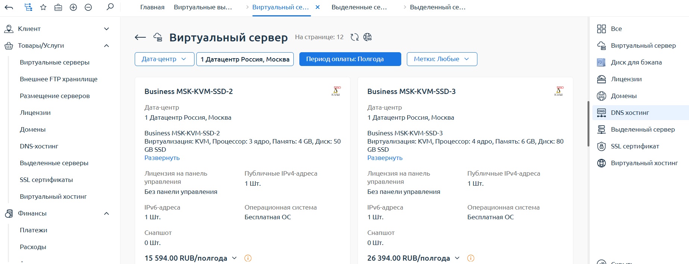Click info icon next to 15 594.00 RUB price
Image resolution: width=689 pixels, height=264 pixels.
pos(248,258)
